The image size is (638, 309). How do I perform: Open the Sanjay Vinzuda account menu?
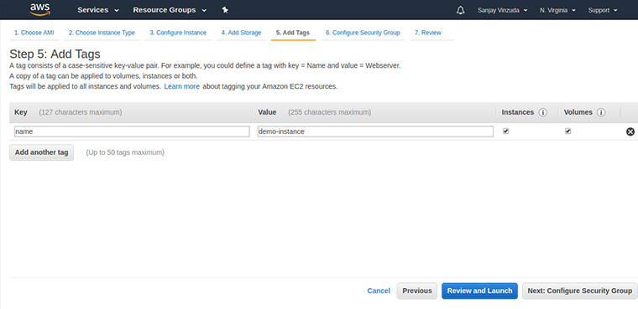(503, 11)
